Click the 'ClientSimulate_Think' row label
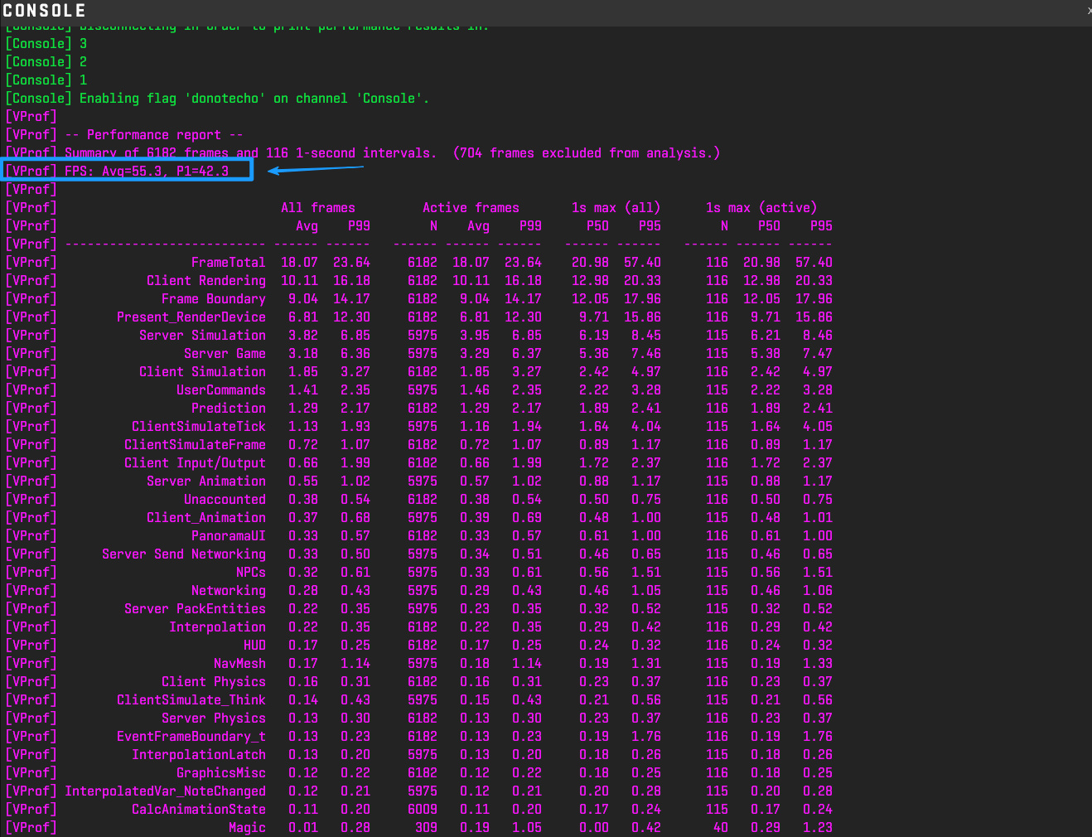 point(191,700)
